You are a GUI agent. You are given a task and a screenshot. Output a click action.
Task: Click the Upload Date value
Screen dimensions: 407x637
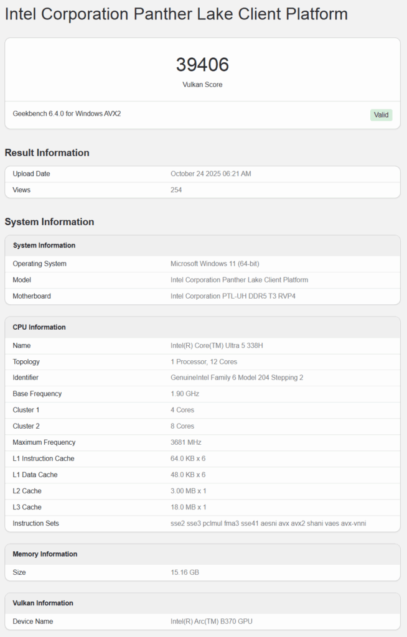tap(210, 174)
